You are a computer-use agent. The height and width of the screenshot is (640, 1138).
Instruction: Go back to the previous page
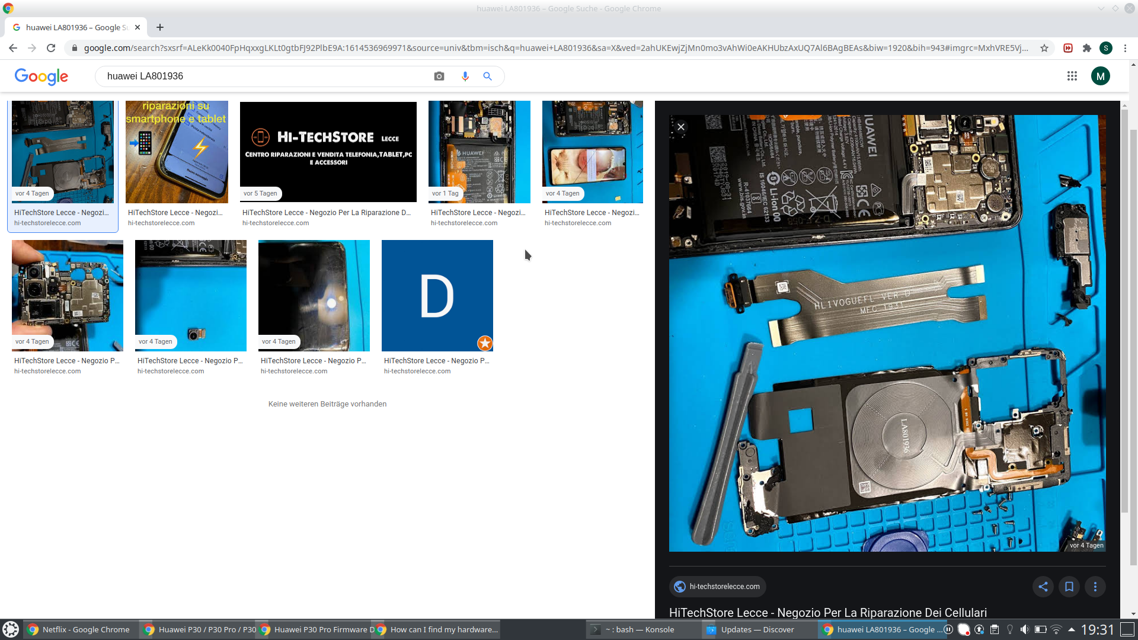click(13, 48)
